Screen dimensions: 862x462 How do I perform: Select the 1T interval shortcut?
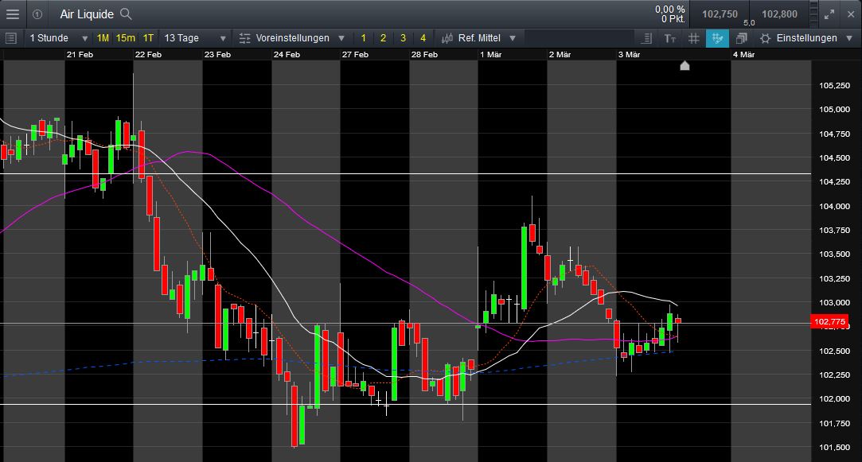148,38
